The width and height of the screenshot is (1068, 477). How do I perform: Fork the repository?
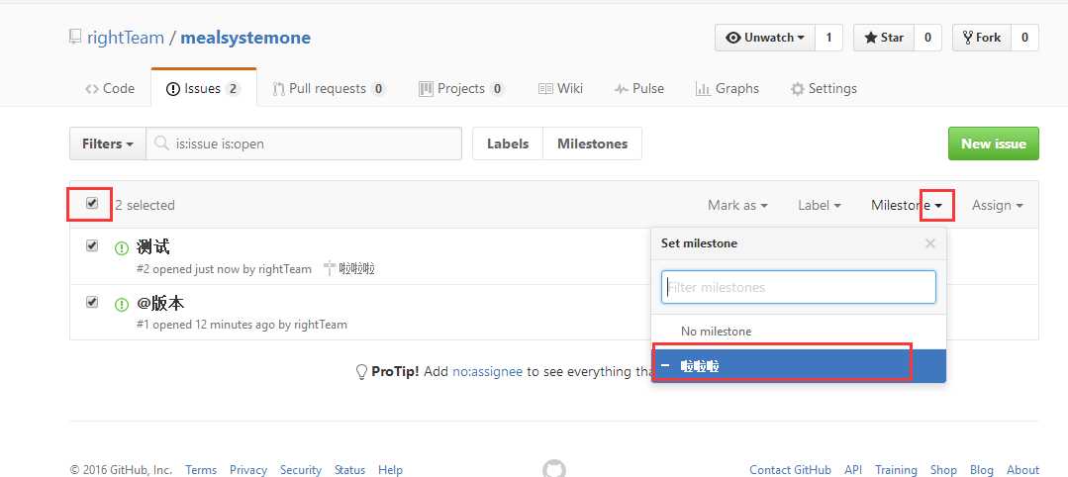[982, 38]
